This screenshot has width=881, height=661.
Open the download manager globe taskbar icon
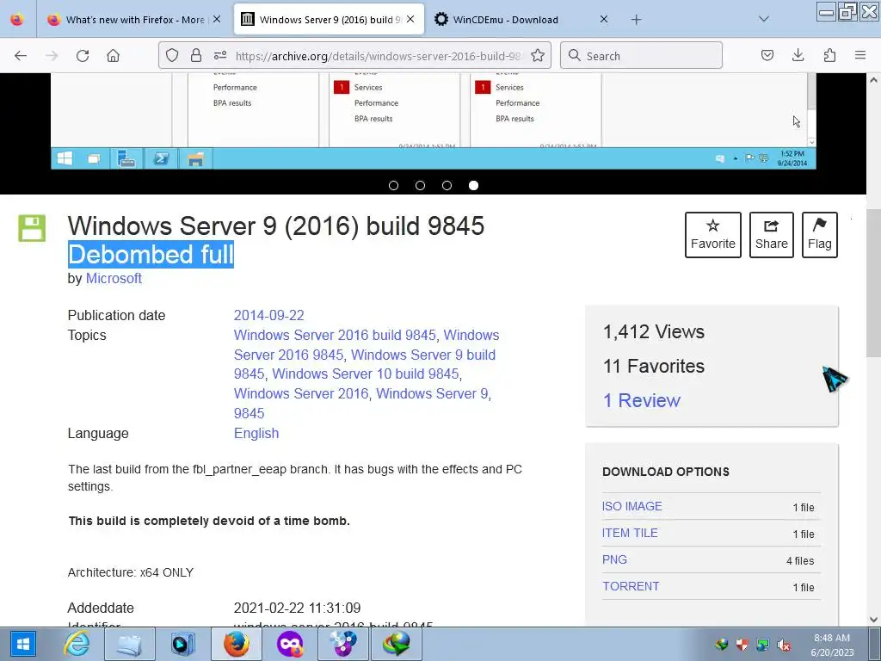(396, 644)
